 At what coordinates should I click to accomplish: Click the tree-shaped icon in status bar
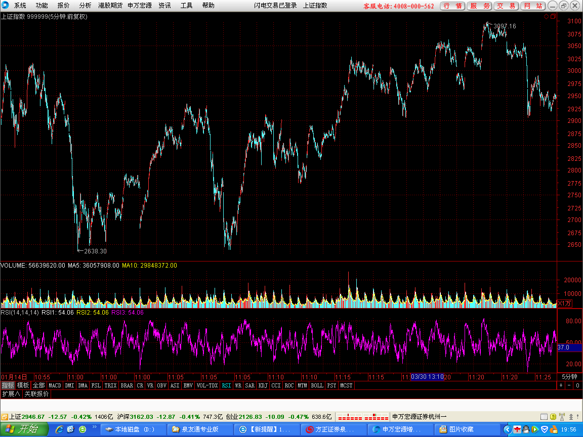(571, 417)
